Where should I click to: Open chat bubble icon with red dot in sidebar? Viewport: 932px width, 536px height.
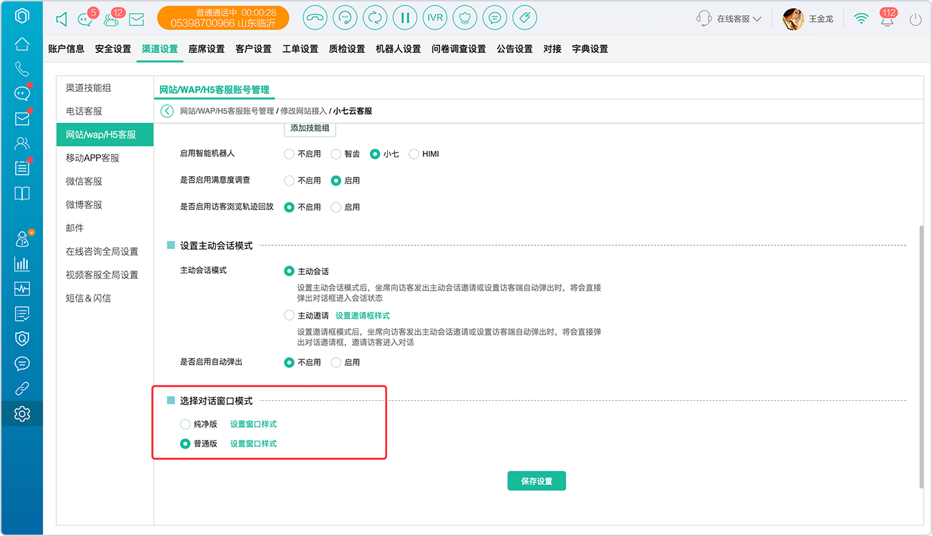coord(22,93)
